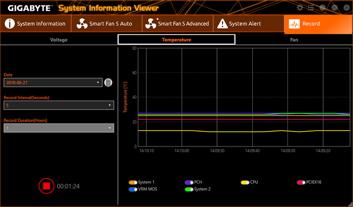Expand Record Duration hours dropdown

[59, 128]
